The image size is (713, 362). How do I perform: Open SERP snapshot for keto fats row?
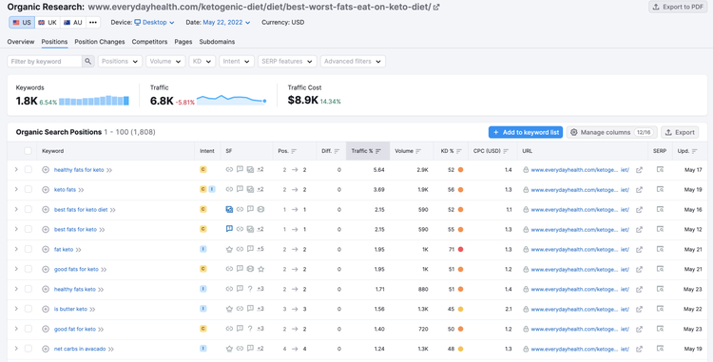point(660,189)
